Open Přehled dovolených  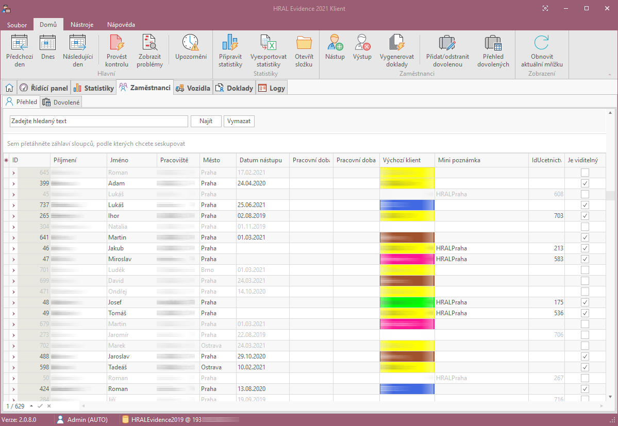tap(493, 51)
